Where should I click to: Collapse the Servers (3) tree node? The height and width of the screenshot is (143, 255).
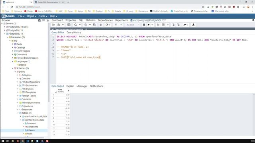2,23
